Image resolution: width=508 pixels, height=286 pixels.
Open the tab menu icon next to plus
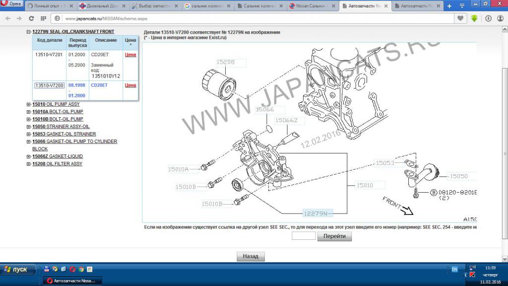click(462, 6)
